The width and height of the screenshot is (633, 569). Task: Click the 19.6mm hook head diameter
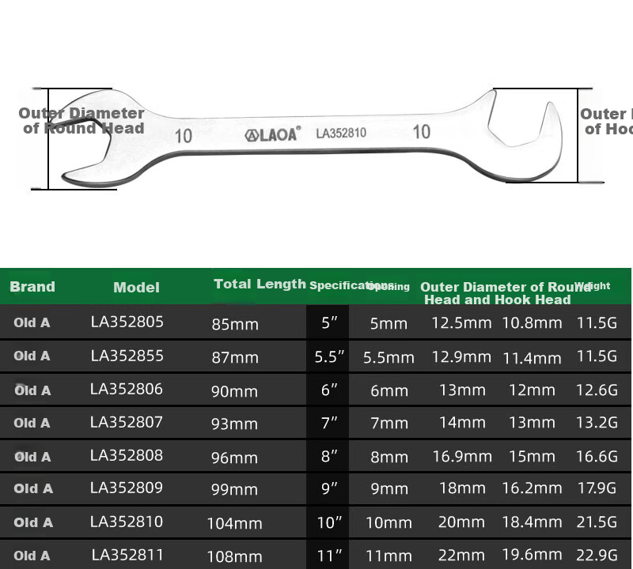click(532, 555)
